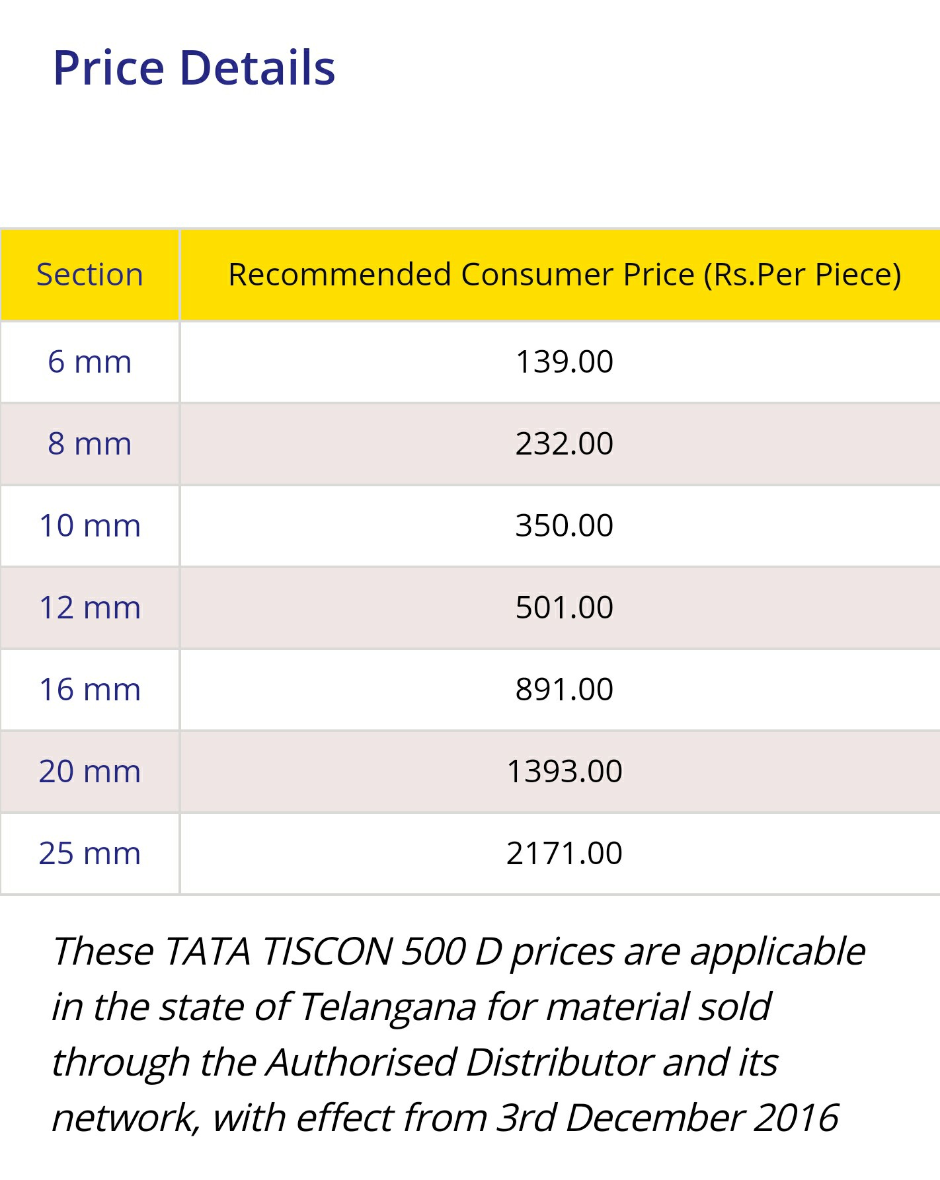
Task: Click the 1393.00 price value
Action: coord(565,772)
